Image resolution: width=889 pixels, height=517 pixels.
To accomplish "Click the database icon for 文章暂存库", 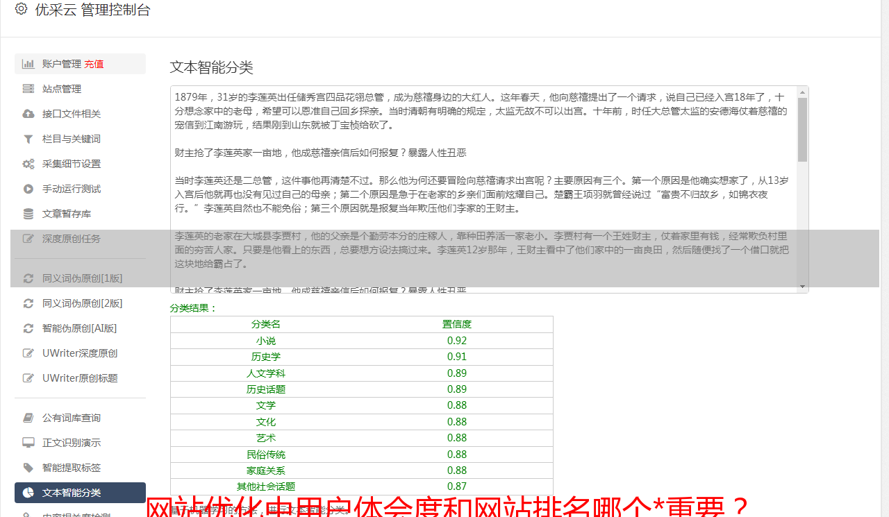I will click(x=28, y=214).
